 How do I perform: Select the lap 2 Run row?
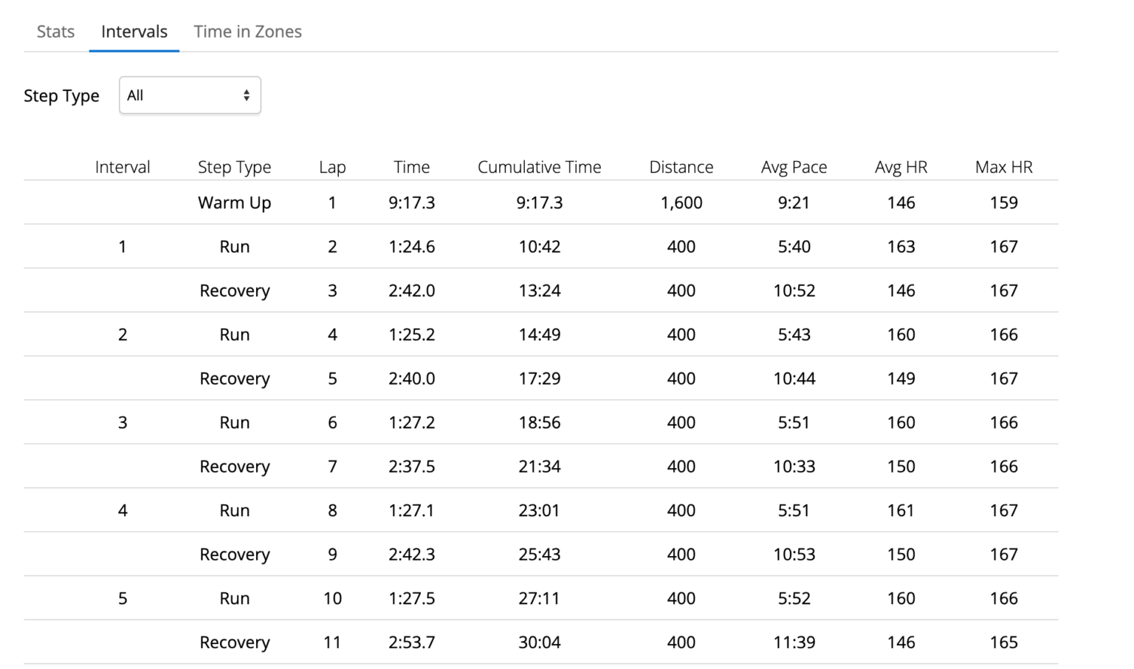(540, 247)
